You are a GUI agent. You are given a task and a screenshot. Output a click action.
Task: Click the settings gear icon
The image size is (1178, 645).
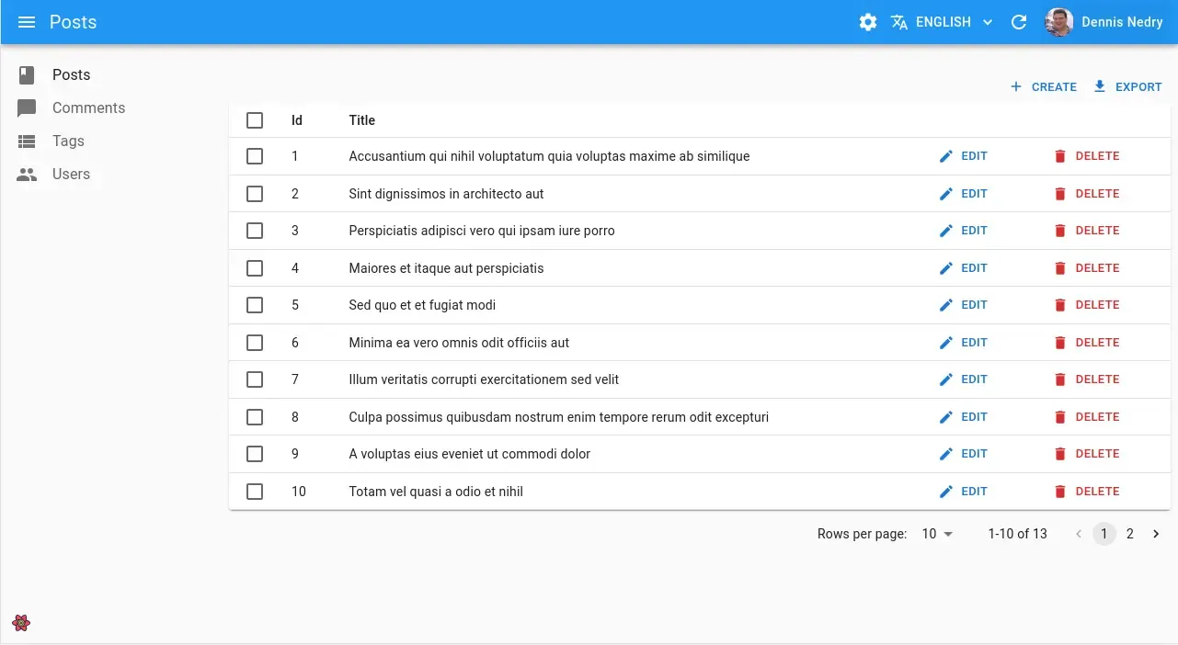(867, 21)
